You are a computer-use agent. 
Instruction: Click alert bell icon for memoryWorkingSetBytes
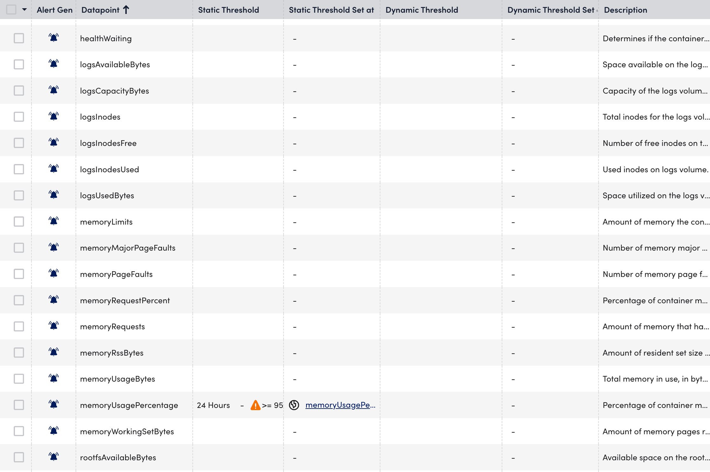(54, 431)
